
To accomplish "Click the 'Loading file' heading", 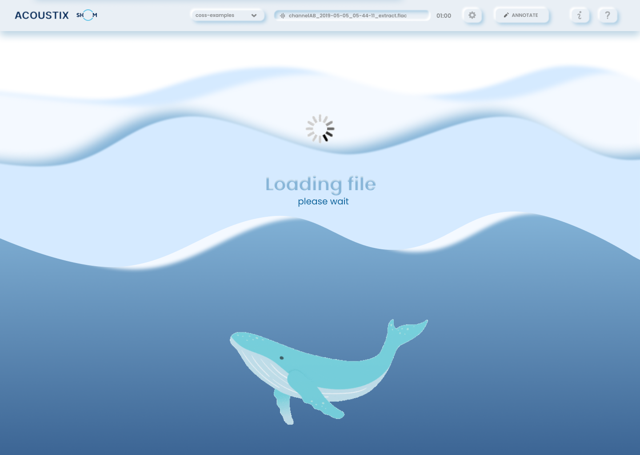I will (320, 184).
